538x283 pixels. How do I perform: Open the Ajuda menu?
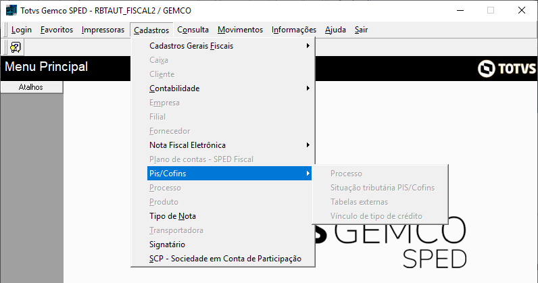[x=335, y=30]
